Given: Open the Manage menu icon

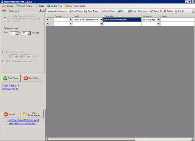Looking at the screenshot, I should tap(3, 6).
